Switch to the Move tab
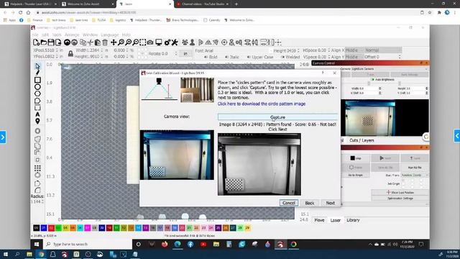Screen dimensions: 460x259 (319, 220)
